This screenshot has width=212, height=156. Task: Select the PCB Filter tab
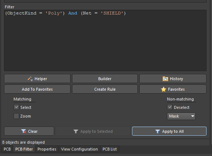(24, 149)
